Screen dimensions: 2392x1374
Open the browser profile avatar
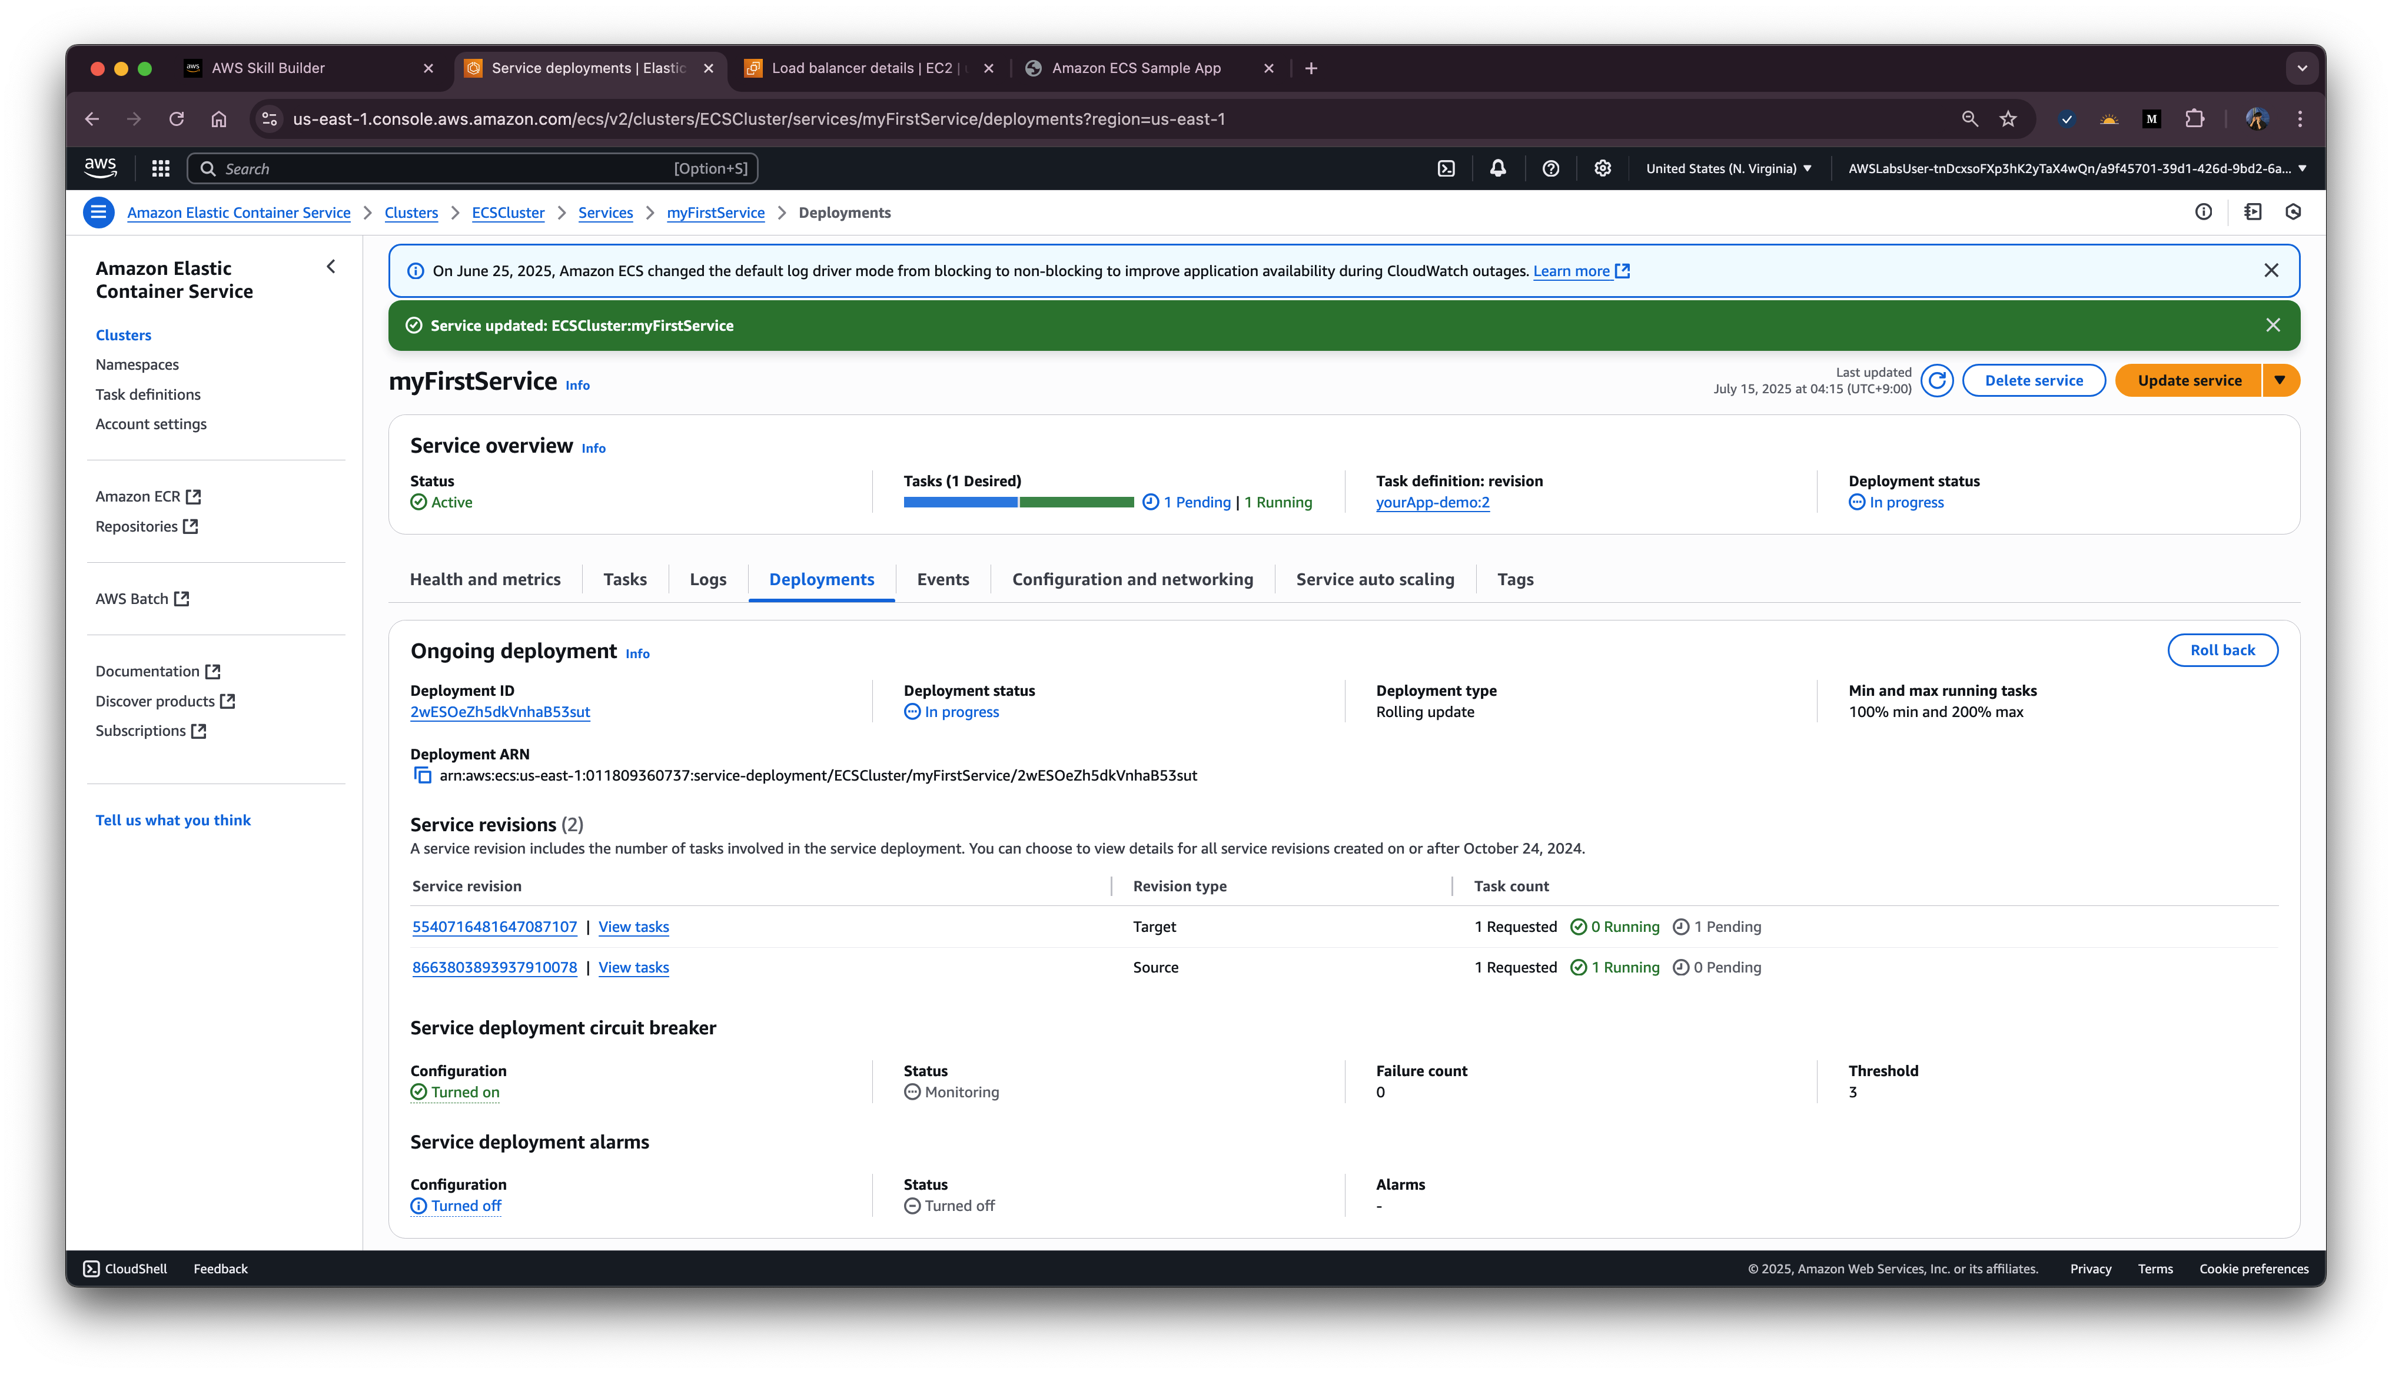2257,119
